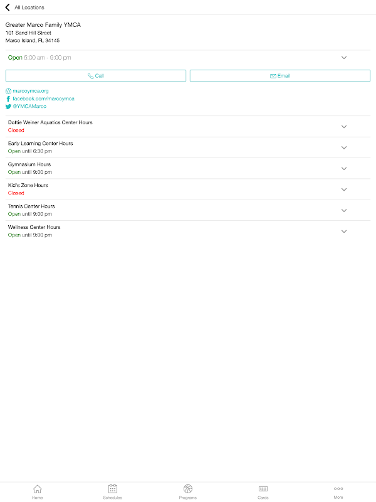The width and height of the screenshot is (376, 502).
Task: Select the Home tab label
Action: (38, 498)
